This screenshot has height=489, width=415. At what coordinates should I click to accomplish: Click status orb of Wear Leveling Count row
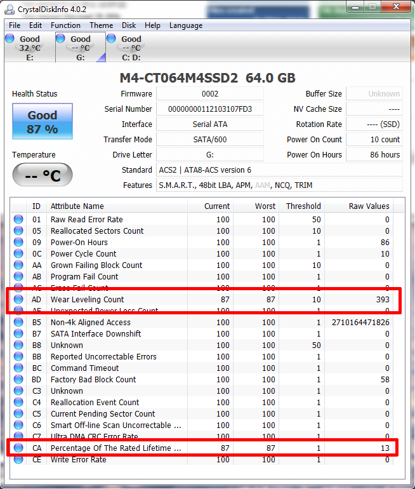18,299
